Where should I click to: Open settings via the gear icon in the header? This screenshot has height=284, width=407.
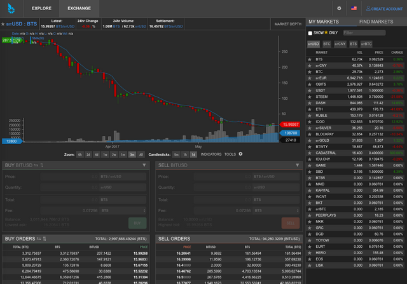pyautogui.click(x=339, y=8)
